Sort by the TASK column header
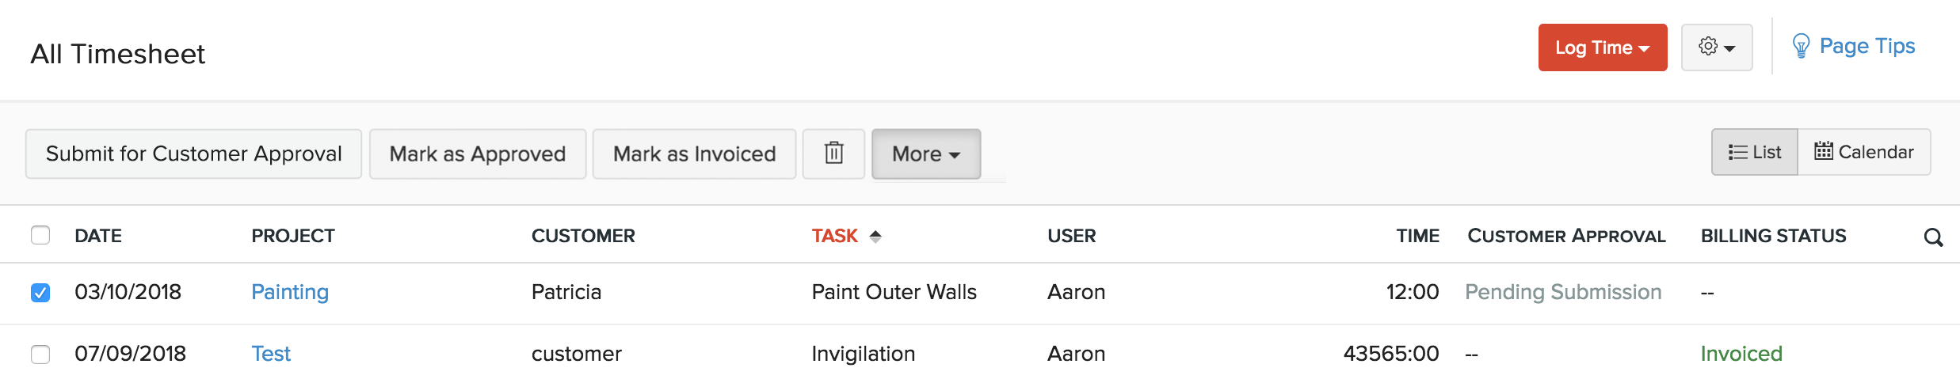Viewport: 1960px width, 383px height. (834, 236)
